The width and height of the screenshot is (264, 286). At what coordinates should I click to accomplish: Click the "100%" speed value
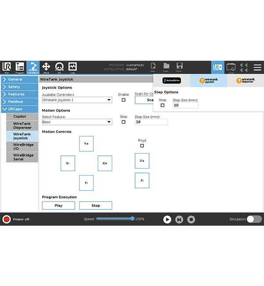point(139,219)
